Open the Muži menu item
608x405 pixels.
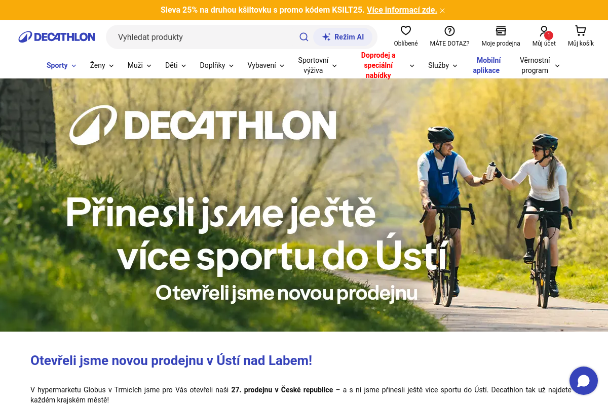(139, 65)
